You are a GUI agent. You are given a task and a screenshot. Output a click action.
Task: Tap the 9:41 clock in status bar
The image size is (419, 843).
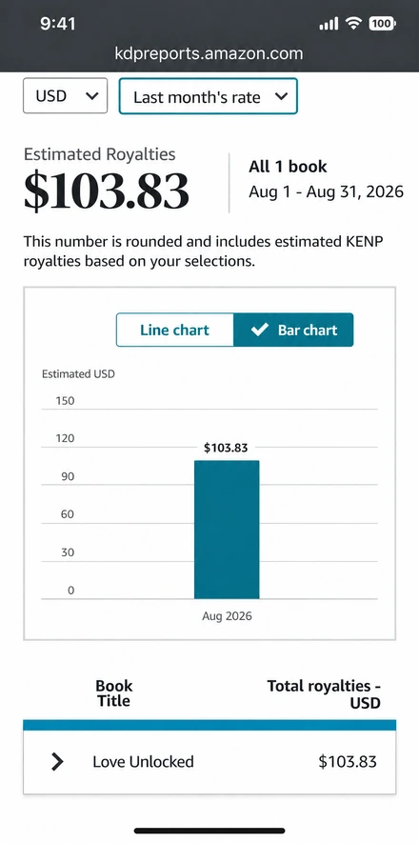pos(57,24)
